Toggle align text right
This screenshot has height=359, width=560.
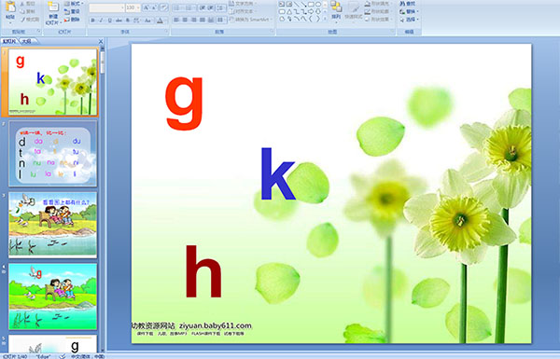(193, 20)
